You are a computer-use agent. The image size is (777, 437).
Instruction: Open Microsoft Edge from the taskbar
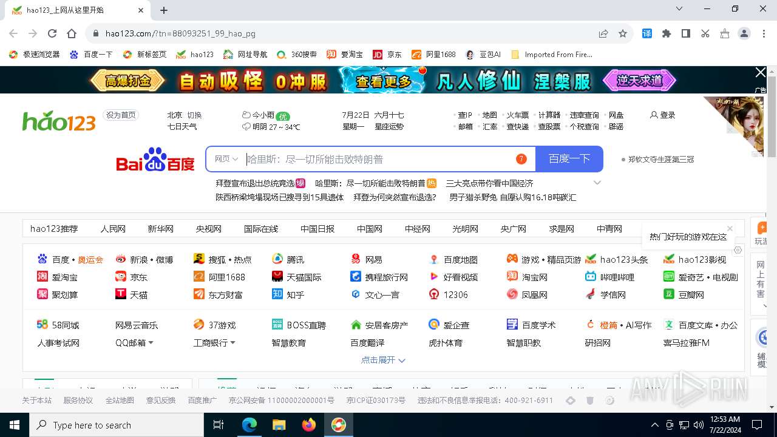point(249,425)
